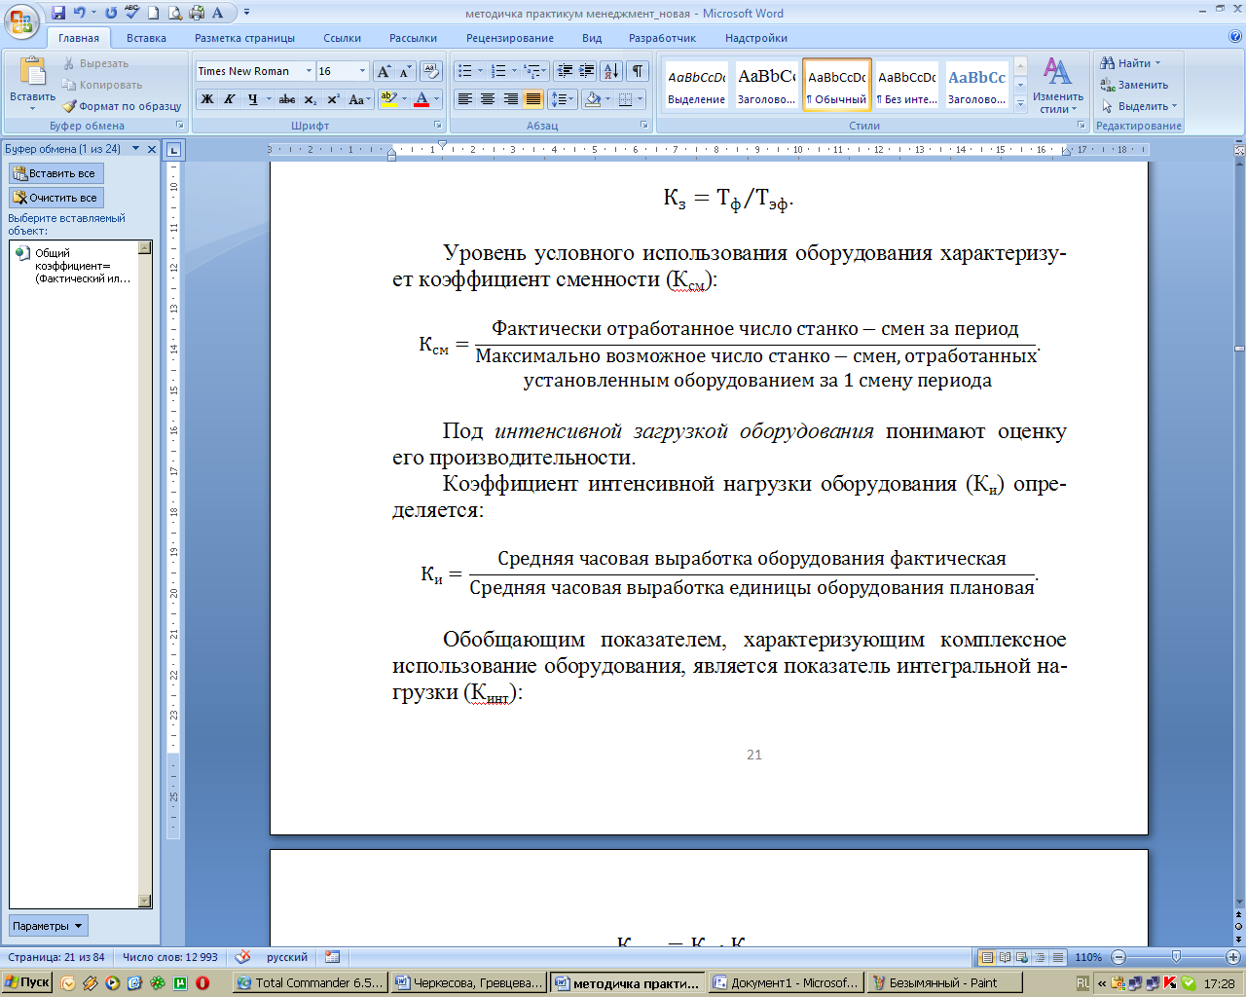This screenshot has height=997, width=1246.
Task: Toggle Show paragraph marks button
Action: (638, 71)
